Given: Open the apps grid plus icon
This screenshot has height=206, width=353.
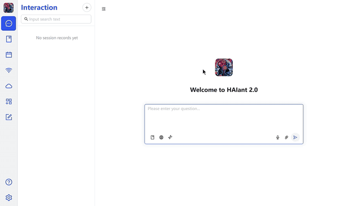Looking at the screenshot, I should pyautogui.click(x=9, y=101).
